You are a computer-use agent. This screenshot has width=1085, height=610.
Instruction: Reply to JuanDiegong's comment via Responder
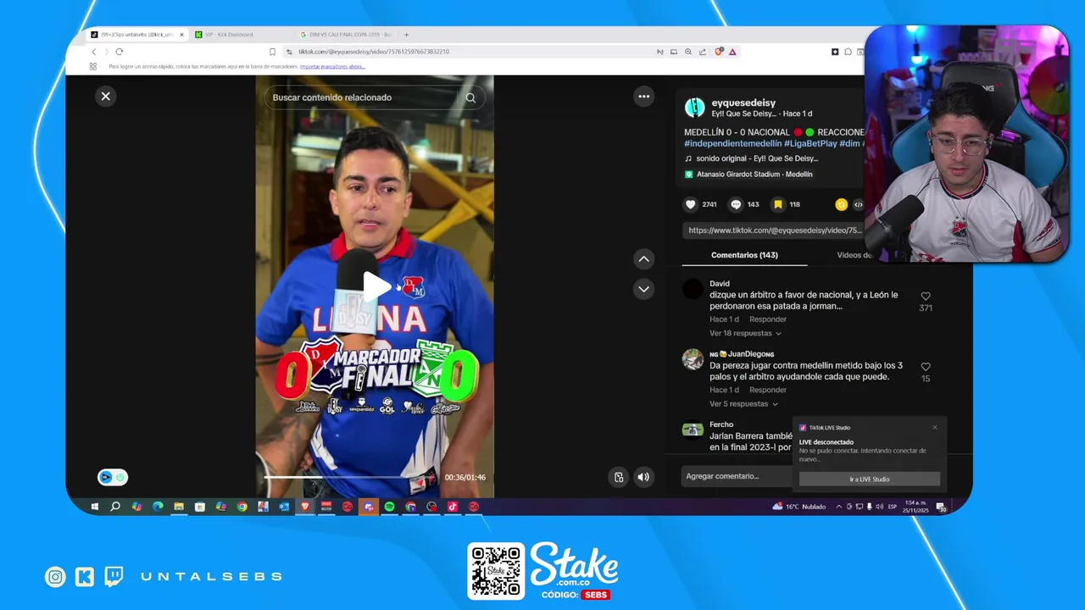tap(768, 390)
